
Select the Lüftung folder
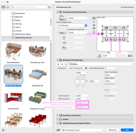[17, 31]
